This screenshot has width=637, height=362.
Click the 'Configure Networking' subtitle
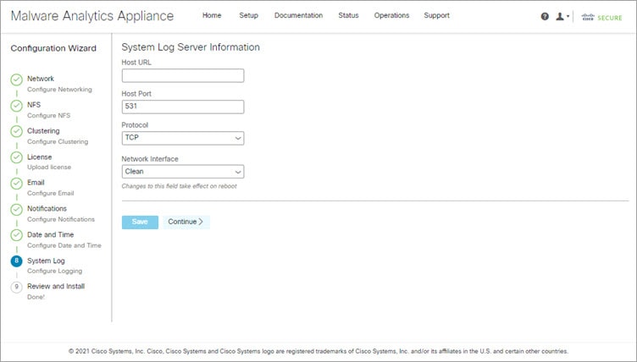click(x=59, y=90)
